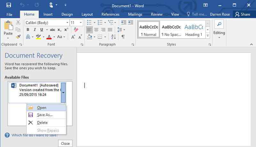The height and width of the screenshot is (147, 256).
Task: Expand the Paste options arrow
Action: click(x=8, y=38)
